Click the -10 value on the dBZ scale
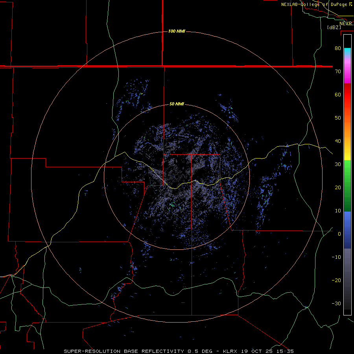Screen dimensions: 354x354 [x=336, y=257]
